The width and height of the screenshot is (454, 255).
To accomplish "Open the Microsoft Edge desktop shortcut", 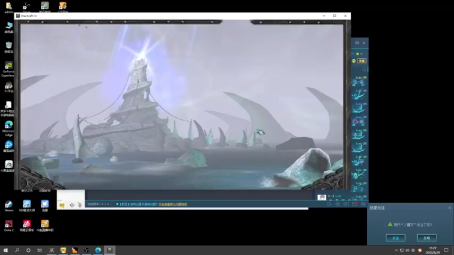I will point(9,129).
